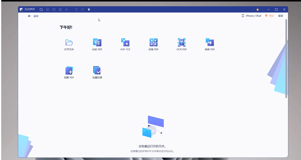The image size is (301, 160).
Task: Click the redo arrow in title bar
Action: pyautogui.click(x=82, y=10)
